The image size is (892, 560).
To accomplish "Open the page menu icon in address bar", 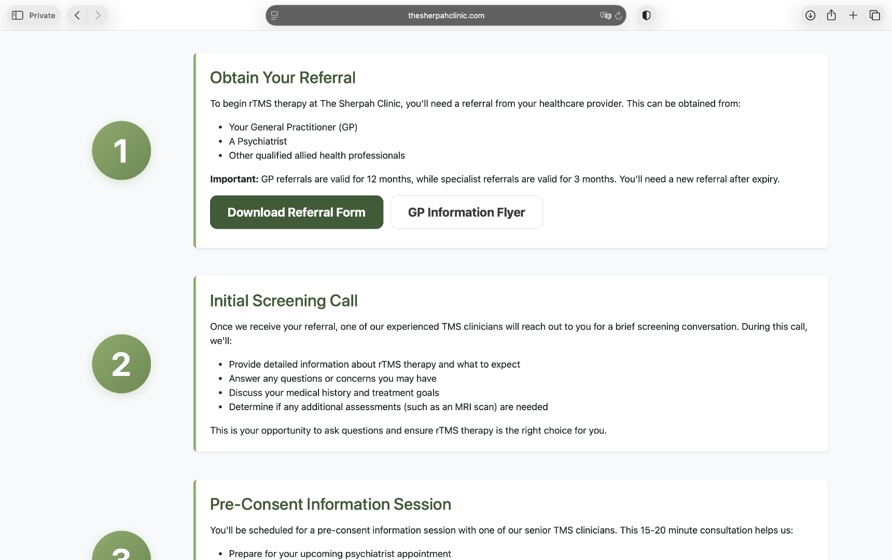I will (x=275, y=16).
